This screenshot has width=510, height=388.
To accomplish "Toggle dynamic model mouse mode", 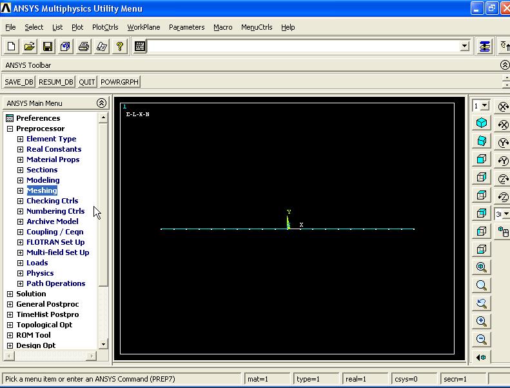I will click(503, 232).
